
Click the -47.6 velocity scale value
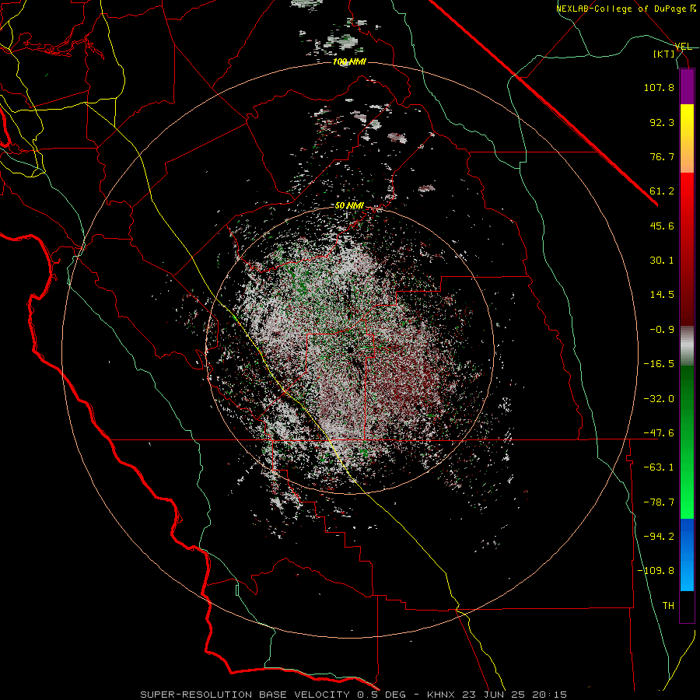tap(659, 433)
